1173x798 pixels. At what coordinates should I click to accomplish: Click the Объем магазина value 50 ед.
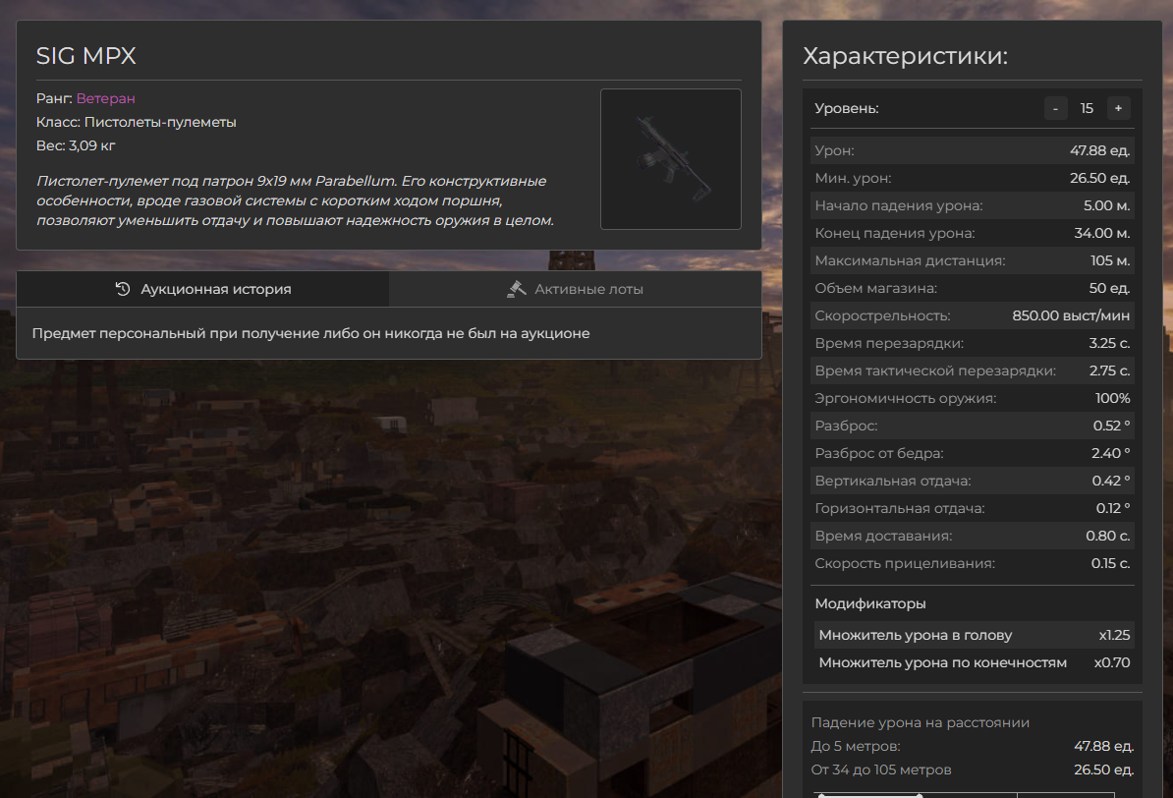tap(1109, 288)
